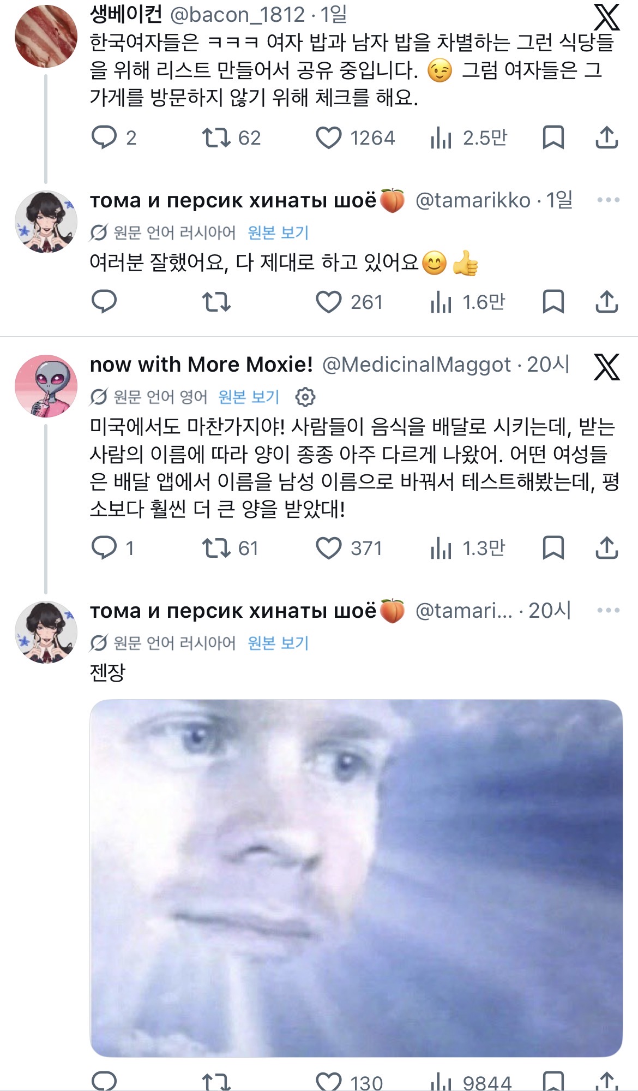View analytics showing 1.6만 views

[x=468, y=302]
